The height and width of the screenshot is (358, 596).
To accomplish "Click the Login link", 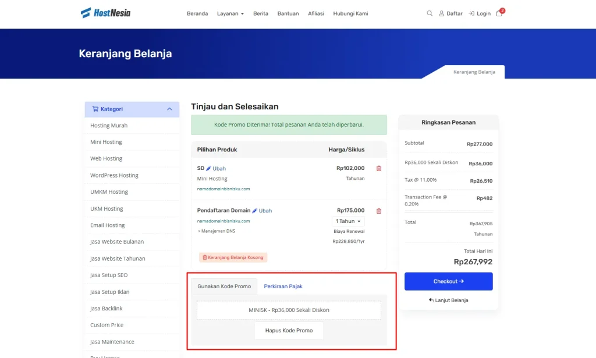I will pyautogui.click(x=480, y=13).
